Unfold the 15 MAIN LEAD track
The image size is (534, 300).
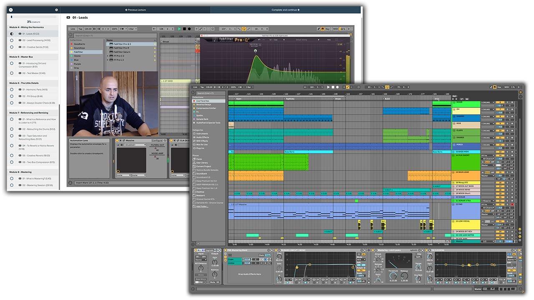[454, 172]
